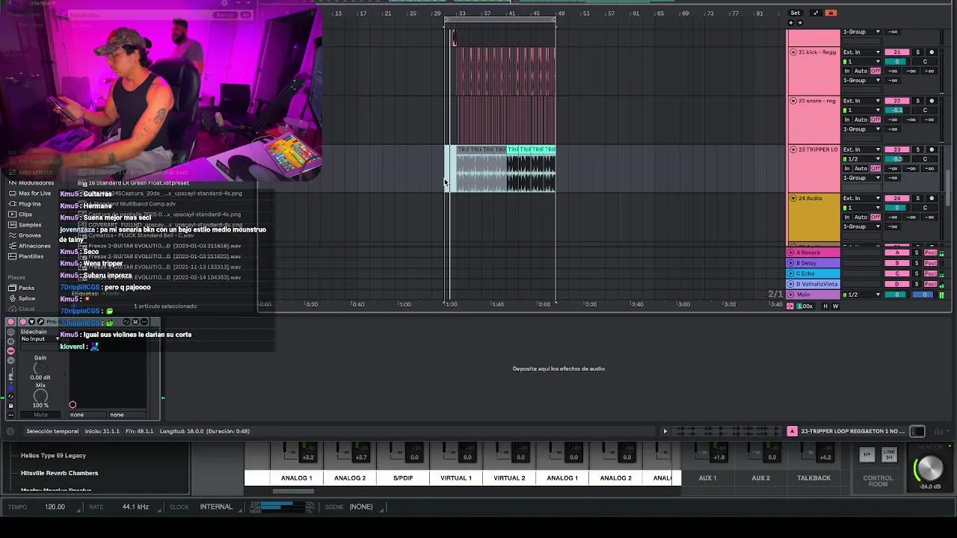
Task: Solo track 22 snare
Action: tap(918, 101)
